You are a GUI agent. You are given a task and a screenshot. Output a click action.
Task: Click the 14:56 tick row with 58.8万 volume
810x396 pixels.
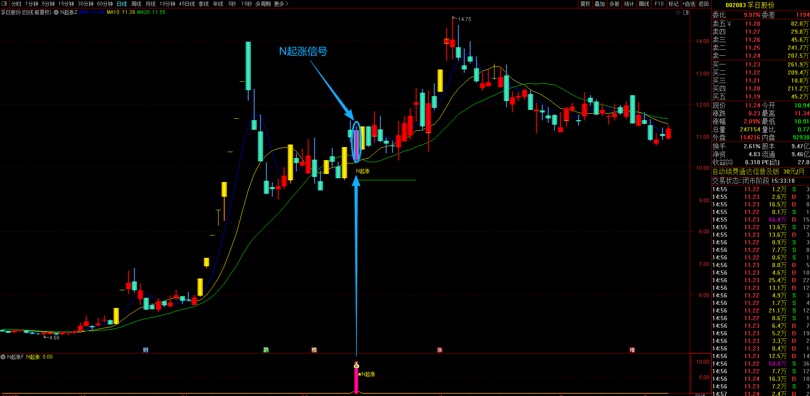point(761,364)
